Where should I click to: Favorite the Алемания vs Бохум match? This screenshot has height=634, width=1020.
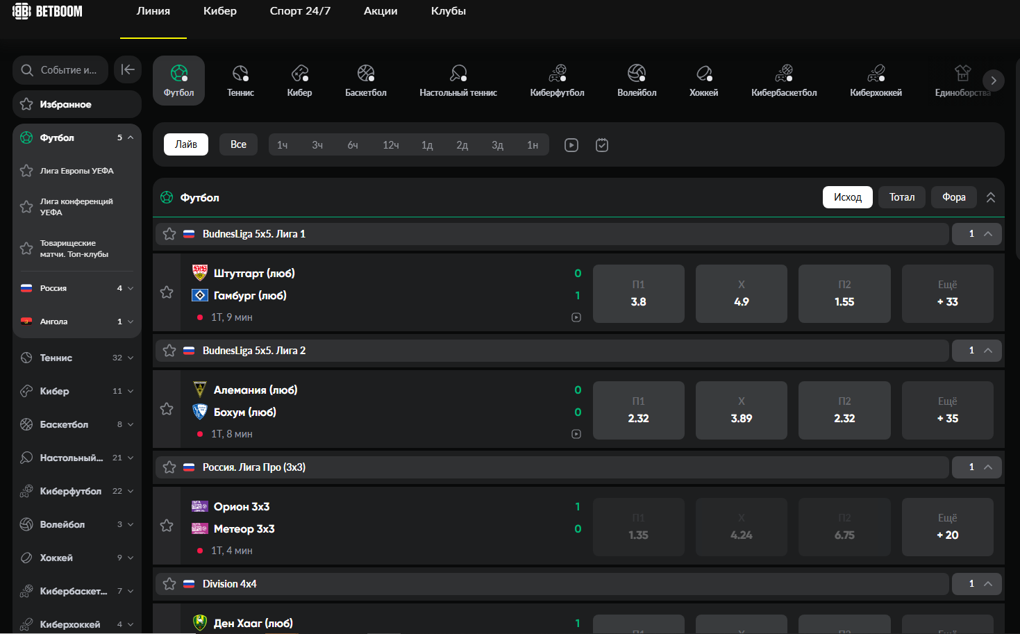167,409
